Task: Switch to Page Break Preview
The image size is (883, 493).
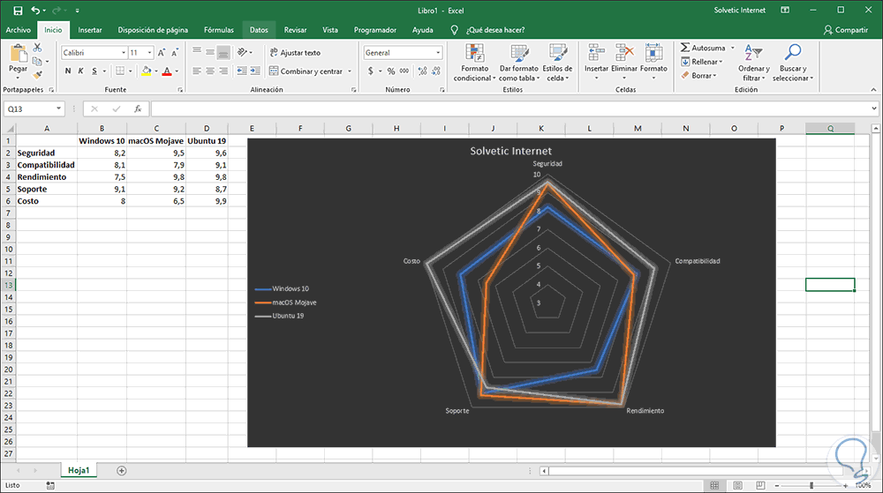Action: click(760, 485)
